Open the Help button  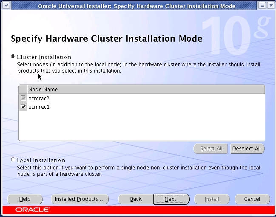click(25, 199)
